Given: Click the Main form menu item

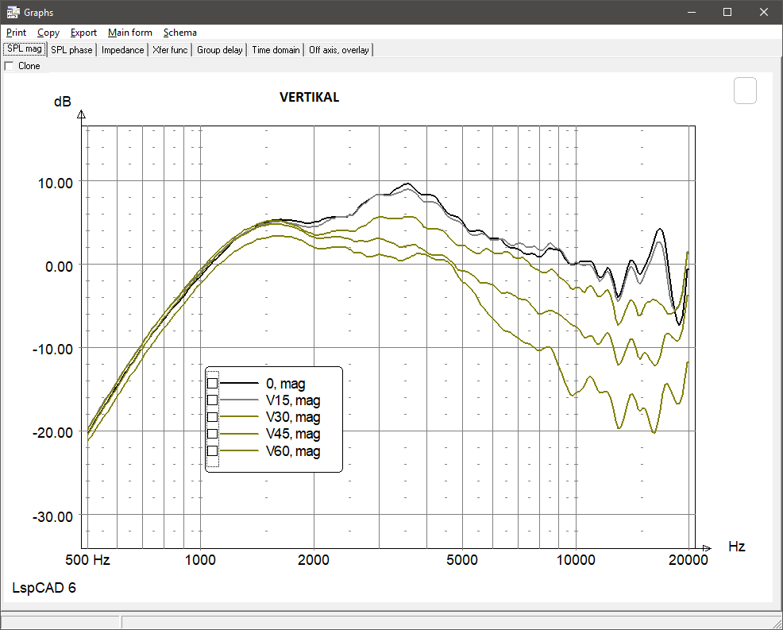Looking at the screenshot, I should click(x=130, y=33).
